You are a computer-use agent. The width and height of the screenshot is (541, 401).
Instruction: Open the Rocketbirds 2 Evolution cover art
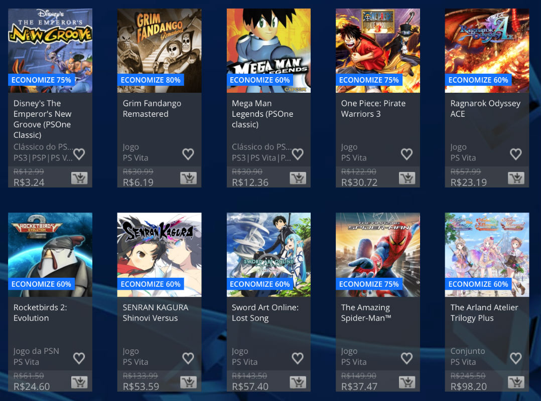[x=50, y=255]
